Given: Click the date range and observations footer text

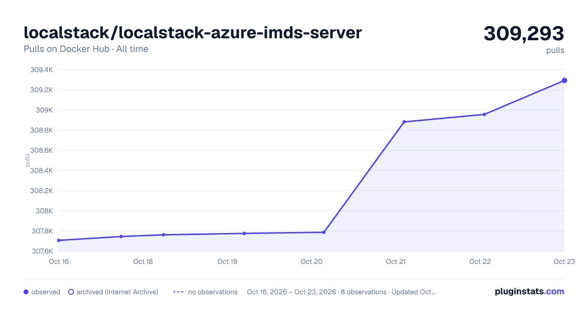Looking at the screenshot, I should pos(341,292).
